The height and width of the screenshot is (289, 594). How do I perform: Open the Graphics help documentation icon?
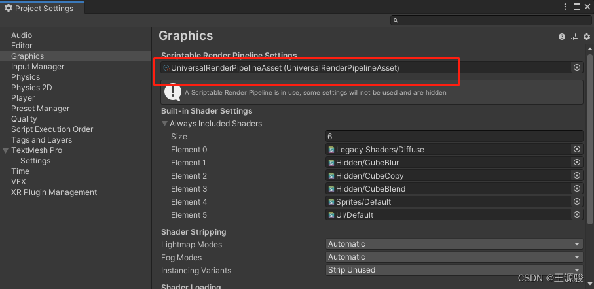(x=562, y=37)
